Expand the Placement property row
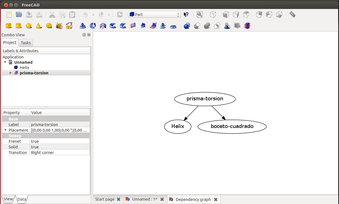The height and width of the screenshot is (204, 339). click(5, 130)
